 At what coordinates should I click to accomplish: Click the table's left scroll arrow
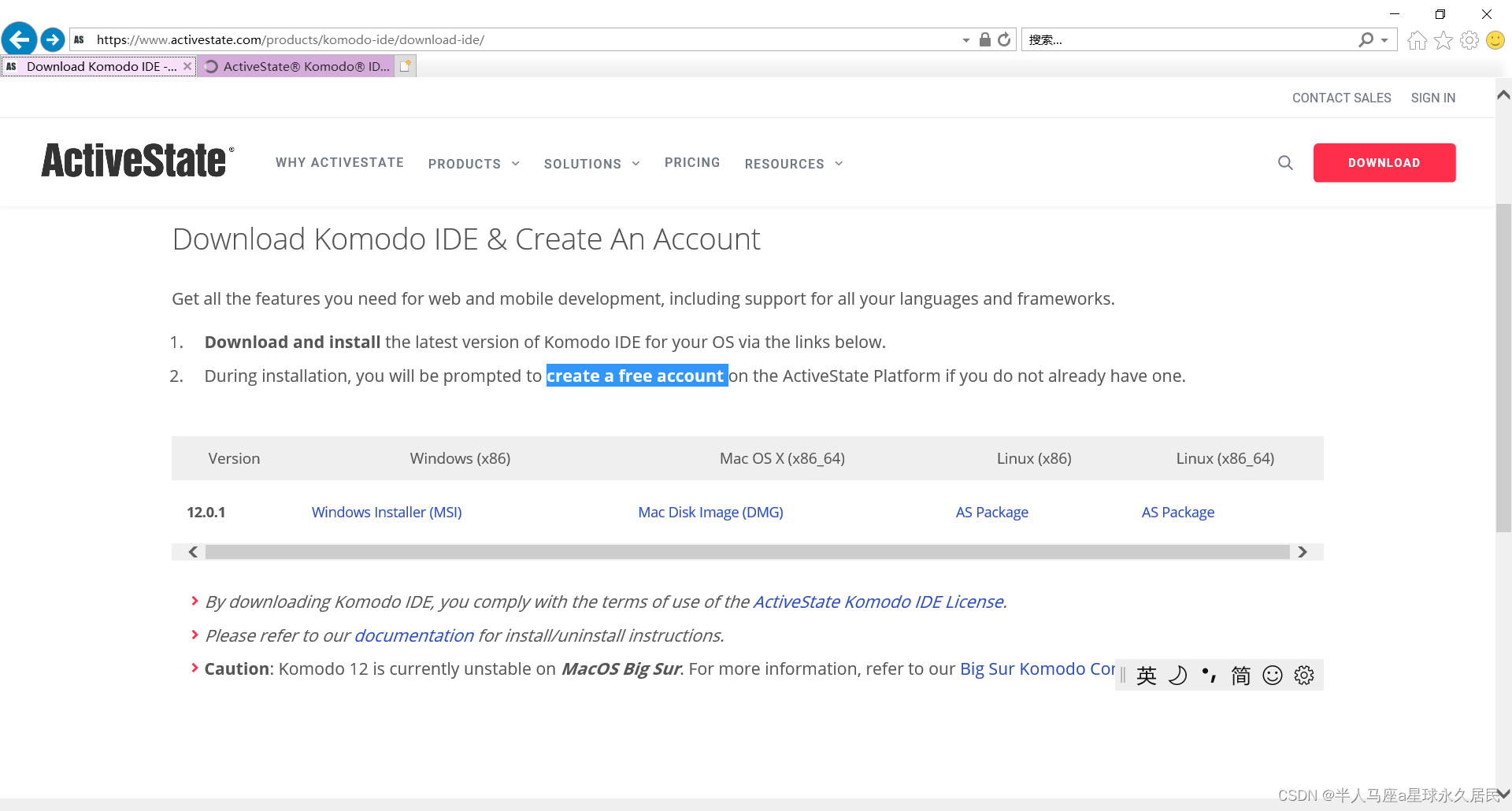point(193,552)
